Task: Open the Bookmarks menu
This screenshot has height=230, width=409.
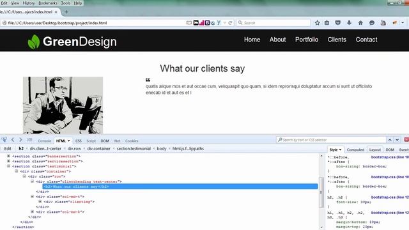Action: click(x=48, y=3)
